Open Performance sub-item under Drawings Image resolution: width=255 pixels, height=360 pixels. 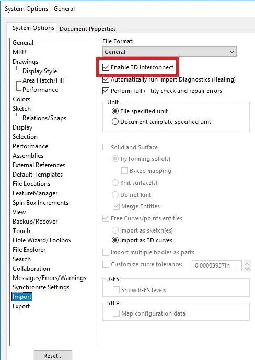[x=40, y=90]
